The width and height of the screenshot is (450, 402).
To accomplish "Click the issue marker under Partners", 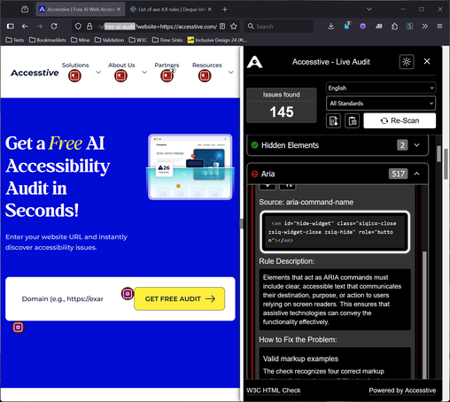I will coord(167,76).
